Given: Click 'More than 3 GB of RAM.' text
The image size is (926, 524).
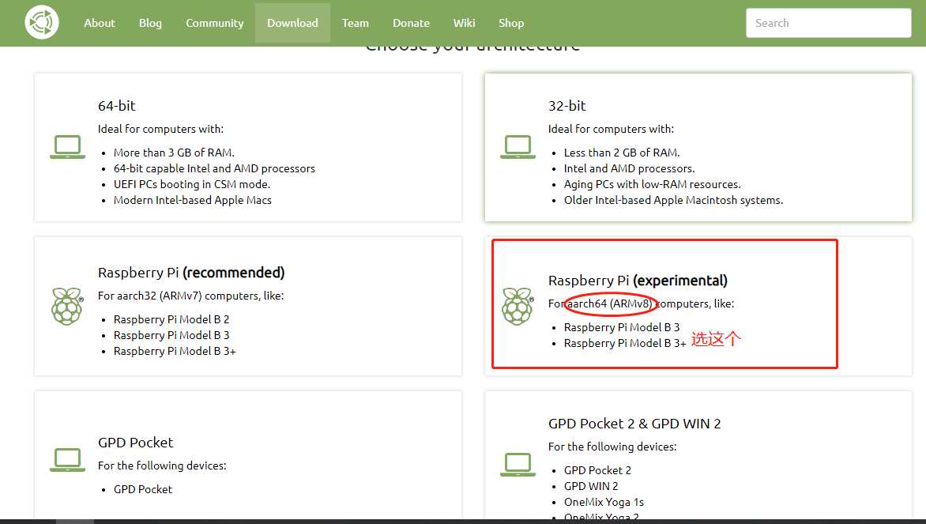Looking at the screenshot, I should click(x=174, y=153).
